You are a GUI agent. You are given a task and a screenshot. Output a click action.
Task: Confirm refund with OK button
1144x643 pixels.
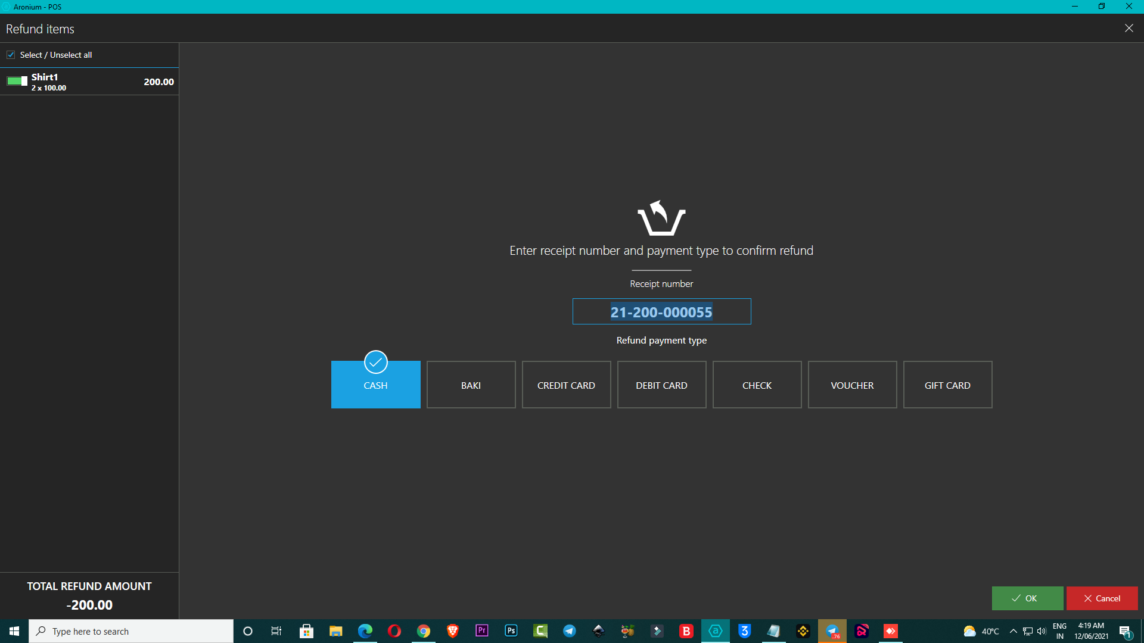[x=1027, y=598]
